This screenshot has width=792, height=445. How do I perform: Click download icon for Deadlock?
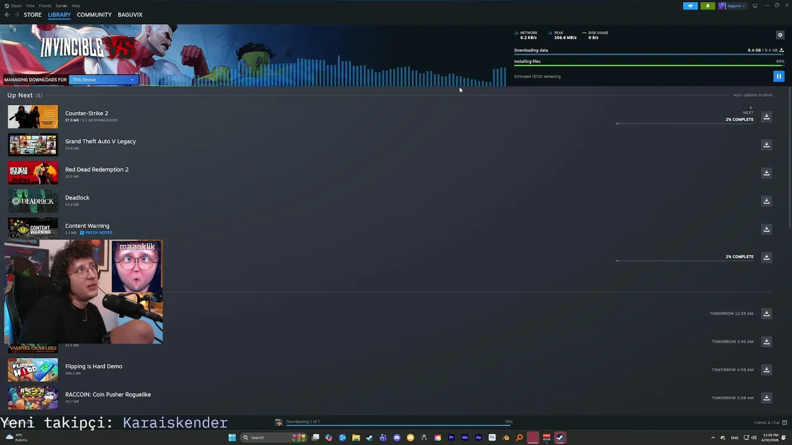pyautogui.click(x=766, y=201)
